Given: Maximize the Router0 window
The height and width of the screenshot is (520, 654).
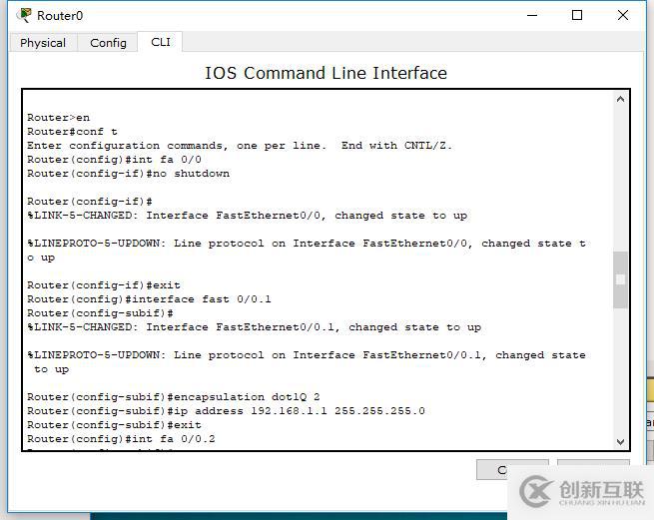Looking at the screenshot, I should click(577, 16).
